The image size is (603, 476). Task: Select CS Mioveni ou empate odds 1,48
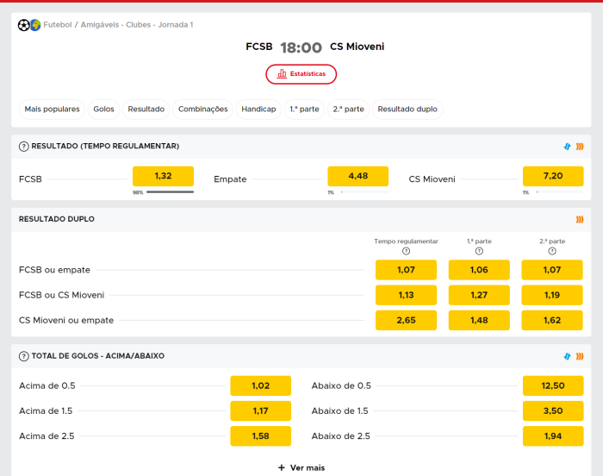click(x=479, y=320)
